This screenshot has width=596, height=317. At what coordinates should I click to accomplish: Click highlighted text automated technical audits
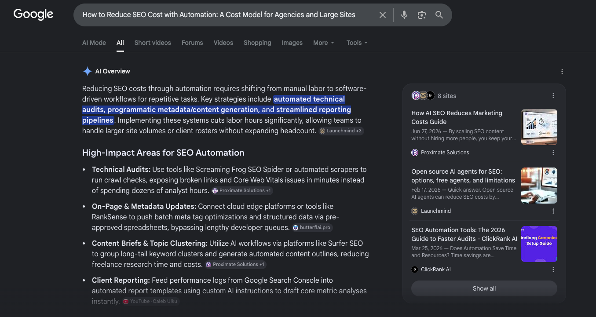[x=309, y=99]
